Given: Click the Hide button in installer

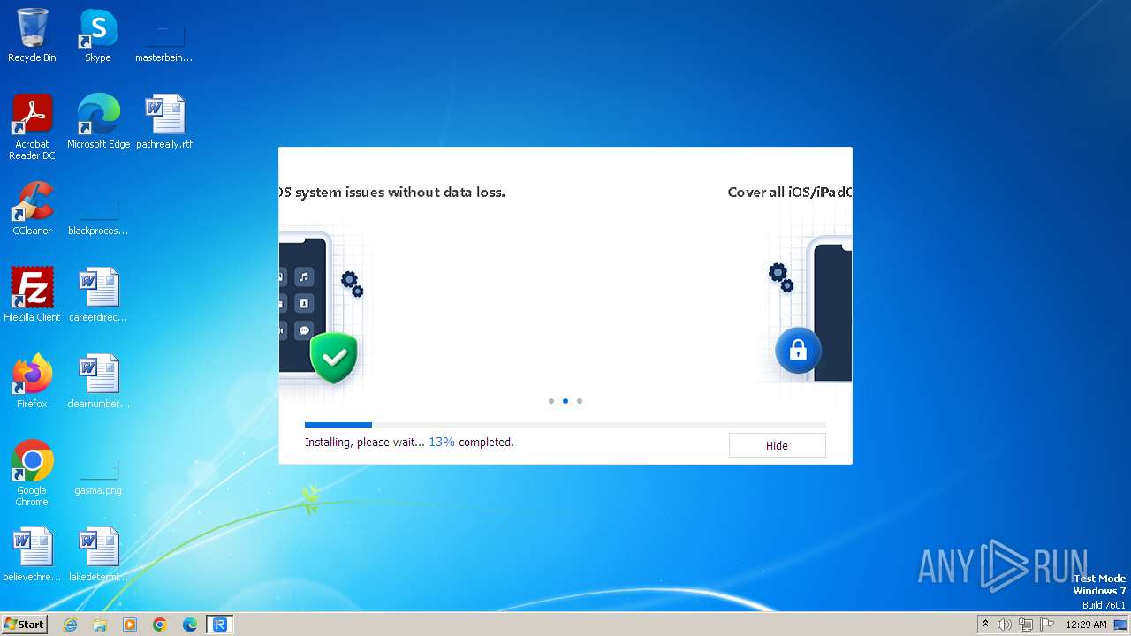Looking at the screenshot, I should (x=777, y=445).
